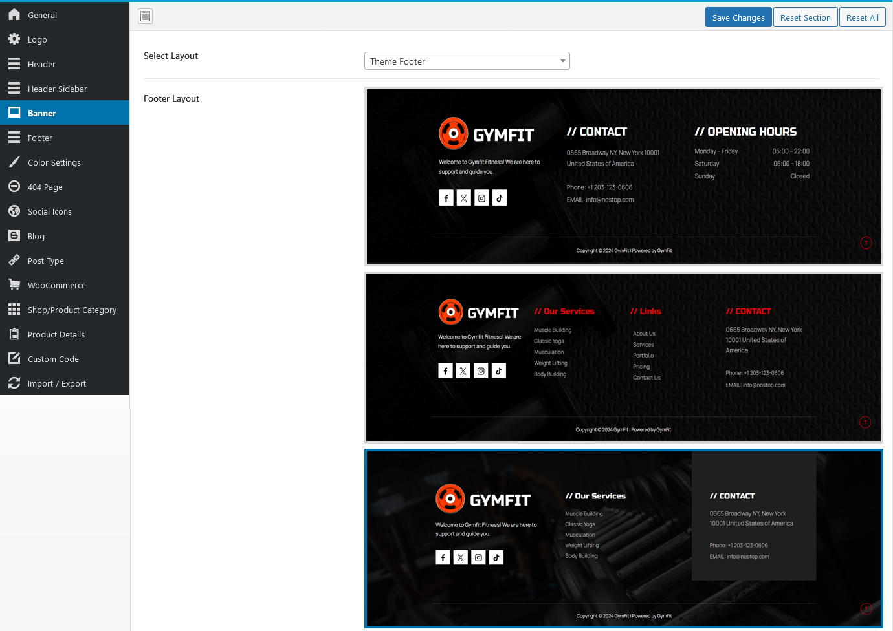Image resolution: width=893 pixels, height=631 pixels.
Task: Click the Import / Export sync icon
Action: point(14,383)
